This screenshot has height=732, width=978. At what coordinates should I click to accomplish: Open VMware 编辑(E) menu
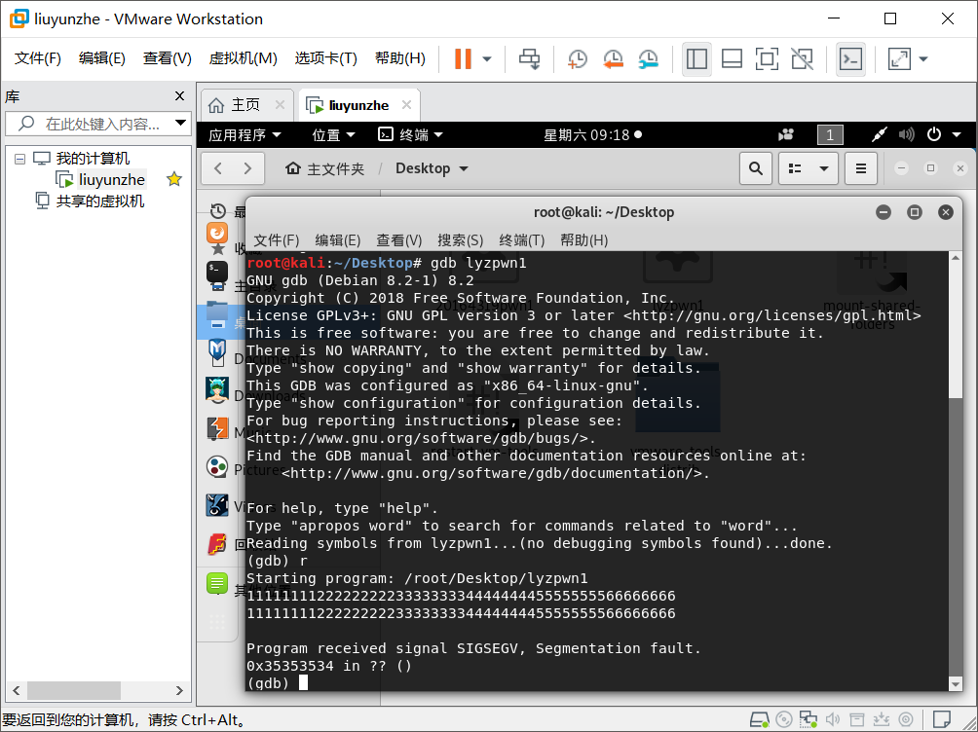[101, 58]
